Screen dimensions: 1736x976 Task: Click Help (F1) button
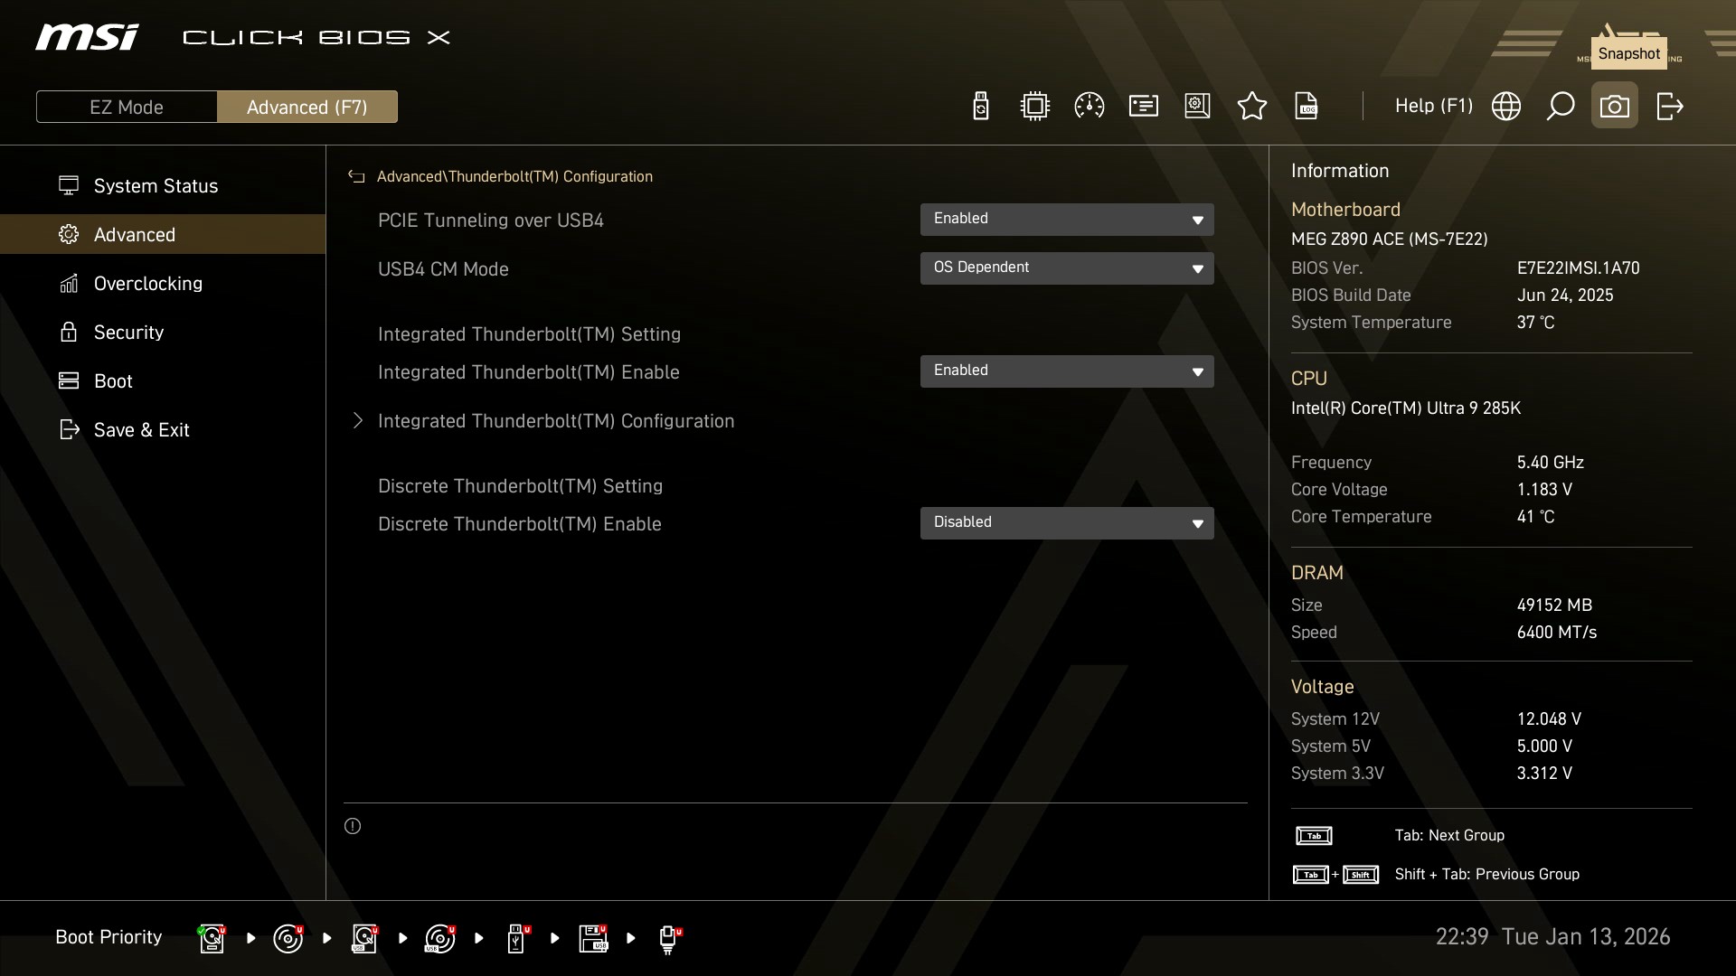tap(1433, 107)
